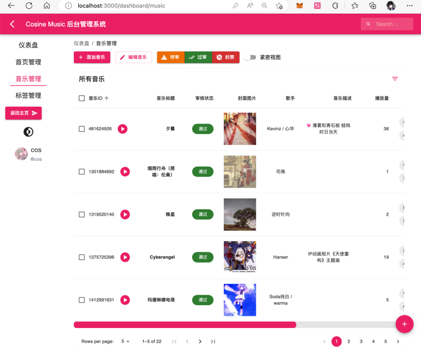Toggle the dark mode contrast icon
Image resolution: width=421 pixels, height=352 pixels.
28,132
